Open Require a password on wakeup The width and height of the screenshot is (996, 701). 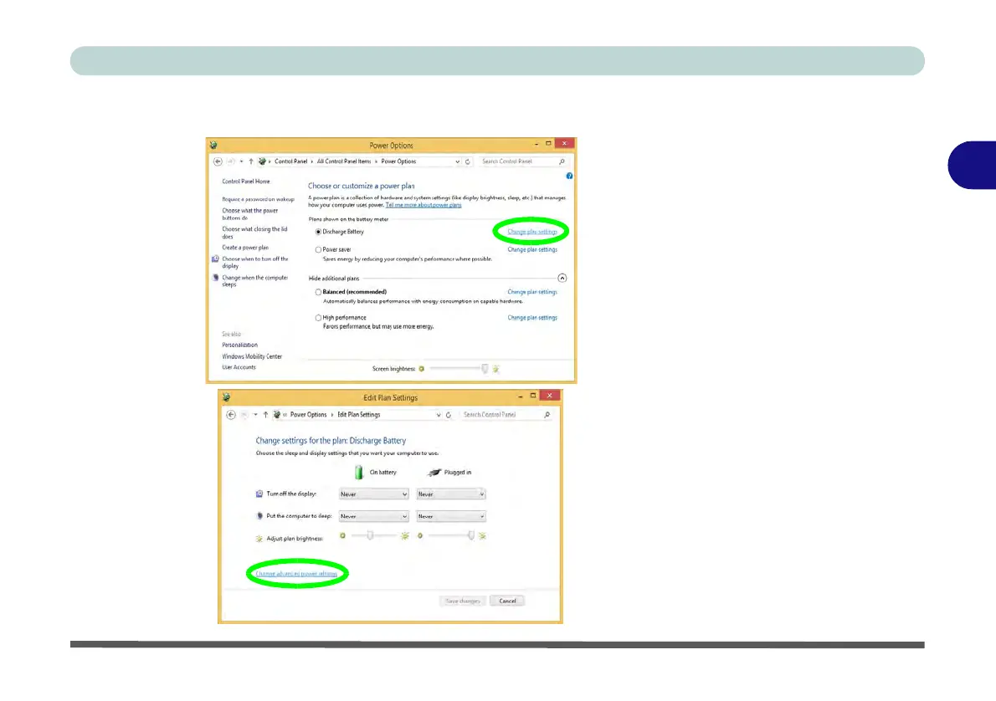click(258, 199)
